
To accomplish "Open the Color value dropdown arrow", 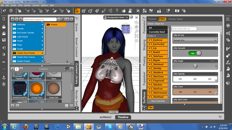I will point(216,93).
